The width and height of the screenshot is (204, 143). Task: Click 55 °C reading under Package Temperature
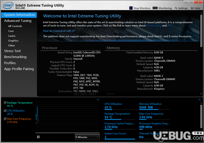point(10,106)
